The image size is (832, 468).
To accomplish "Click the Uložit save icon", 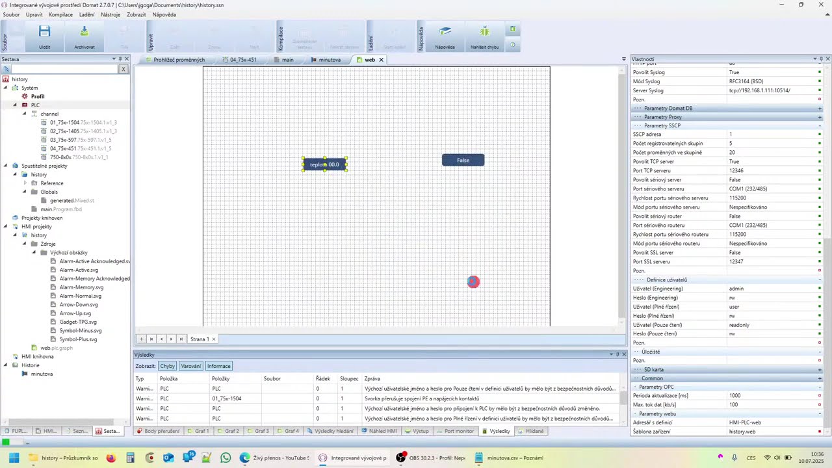I will click(44, 32).
